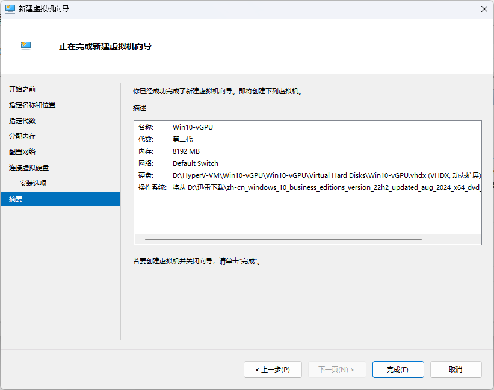
Task: Select the 指定代数 step in sidebar
Action: (22, 121)
